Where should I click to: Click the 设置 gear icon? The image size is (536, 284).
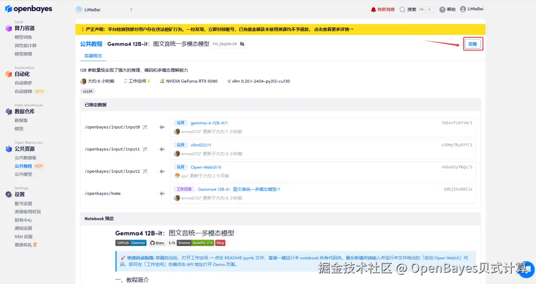8,194
